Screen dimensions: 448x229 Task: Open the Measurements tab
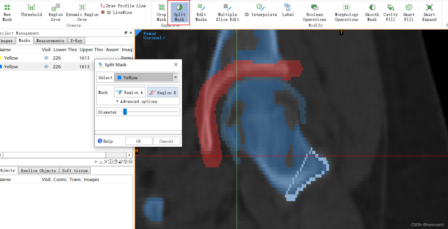(x=50, y=41)
